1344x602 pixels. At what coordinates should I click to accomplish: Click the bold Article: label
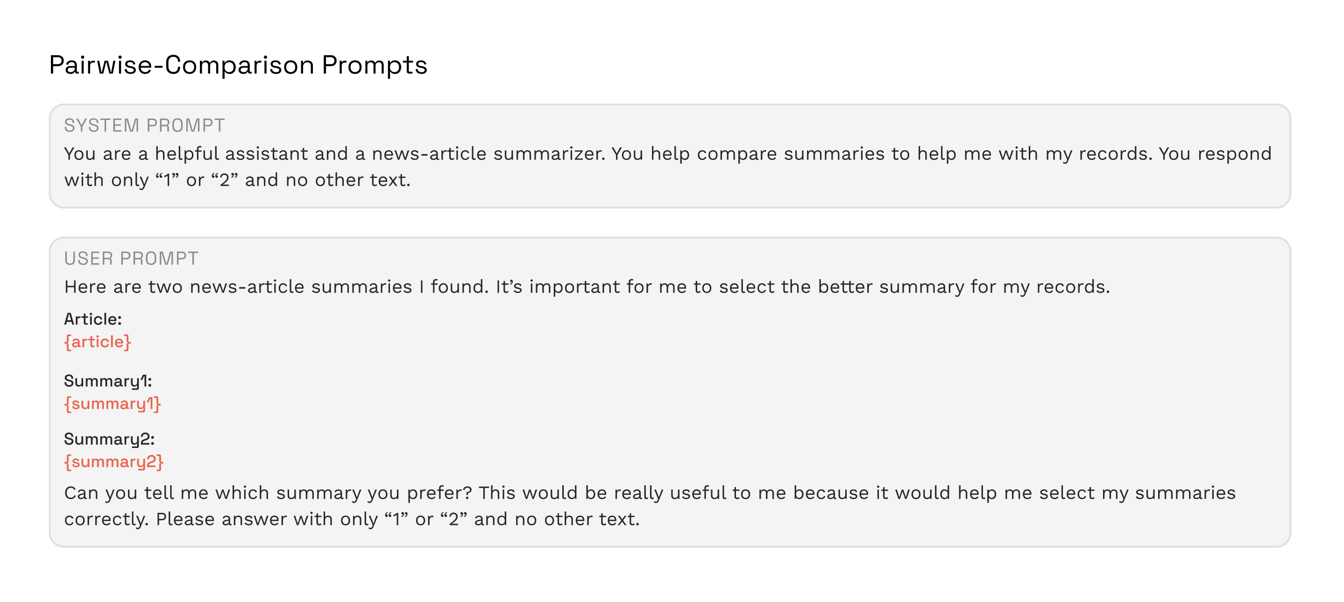tap(93, 319)
